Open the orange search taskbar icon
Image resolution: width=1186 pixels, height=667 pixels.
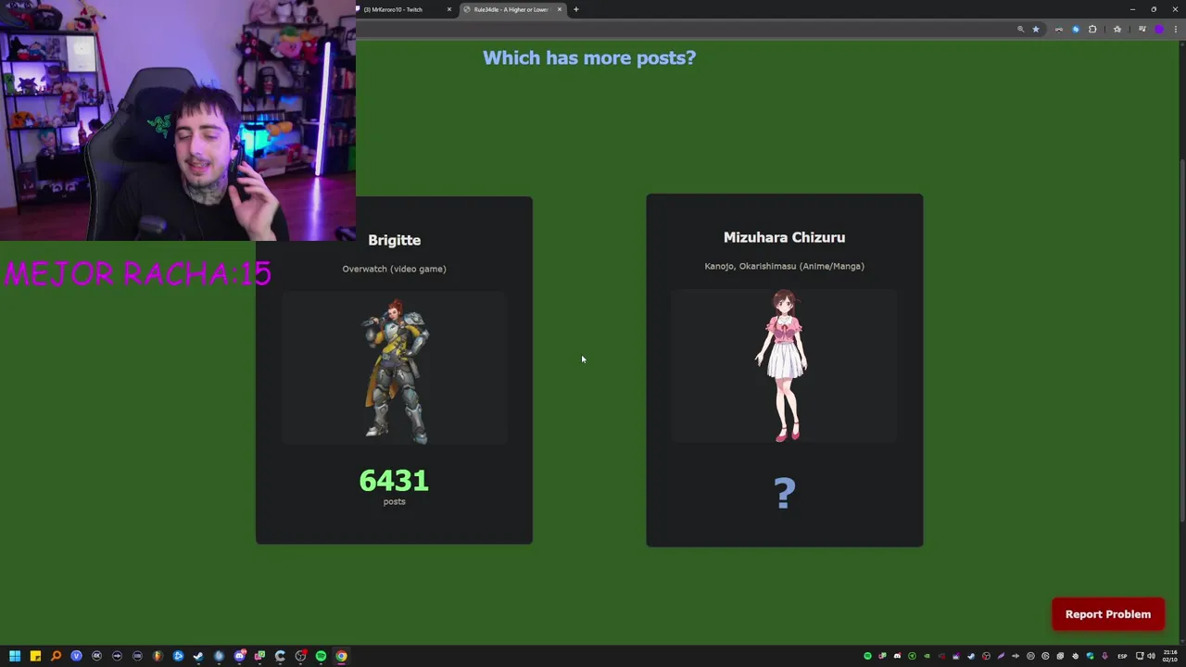tap(56, 656)
